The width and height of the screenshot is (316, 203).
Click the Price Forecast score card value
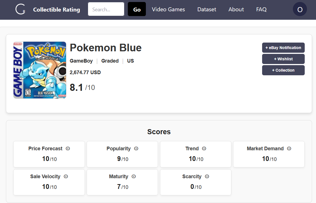(49, 159)
